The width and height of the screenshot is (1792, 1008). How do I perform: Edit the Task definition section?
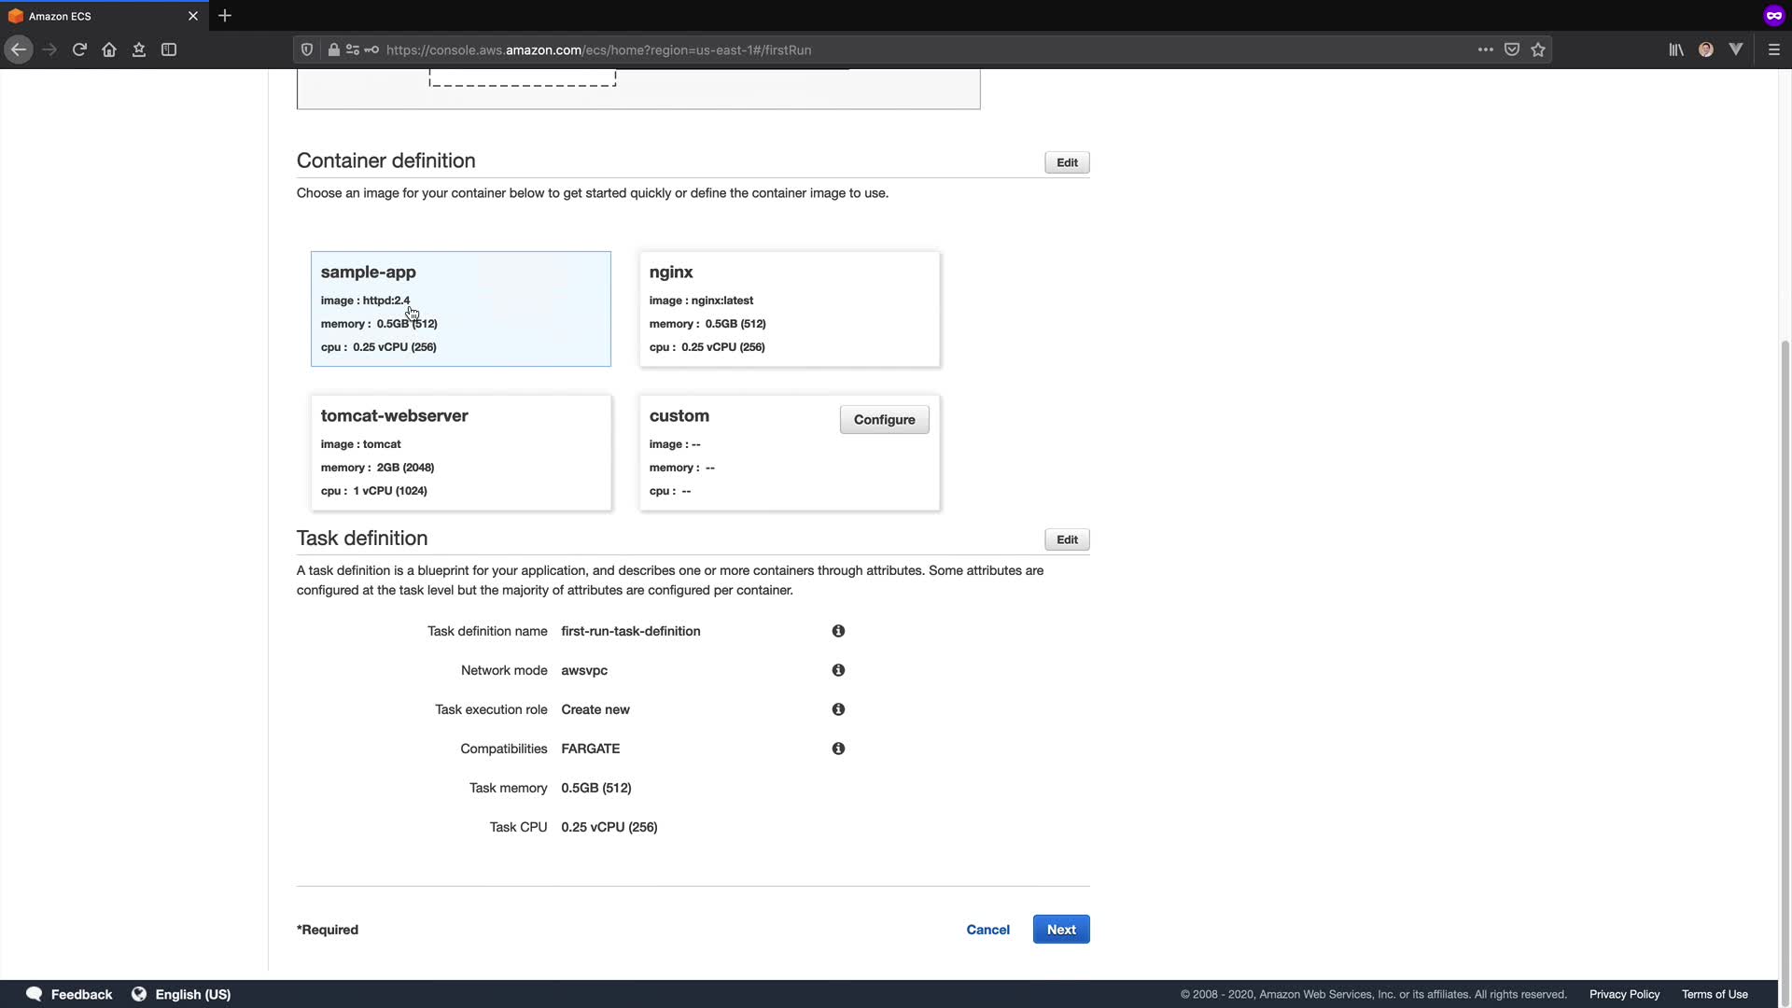point(1066,539)
